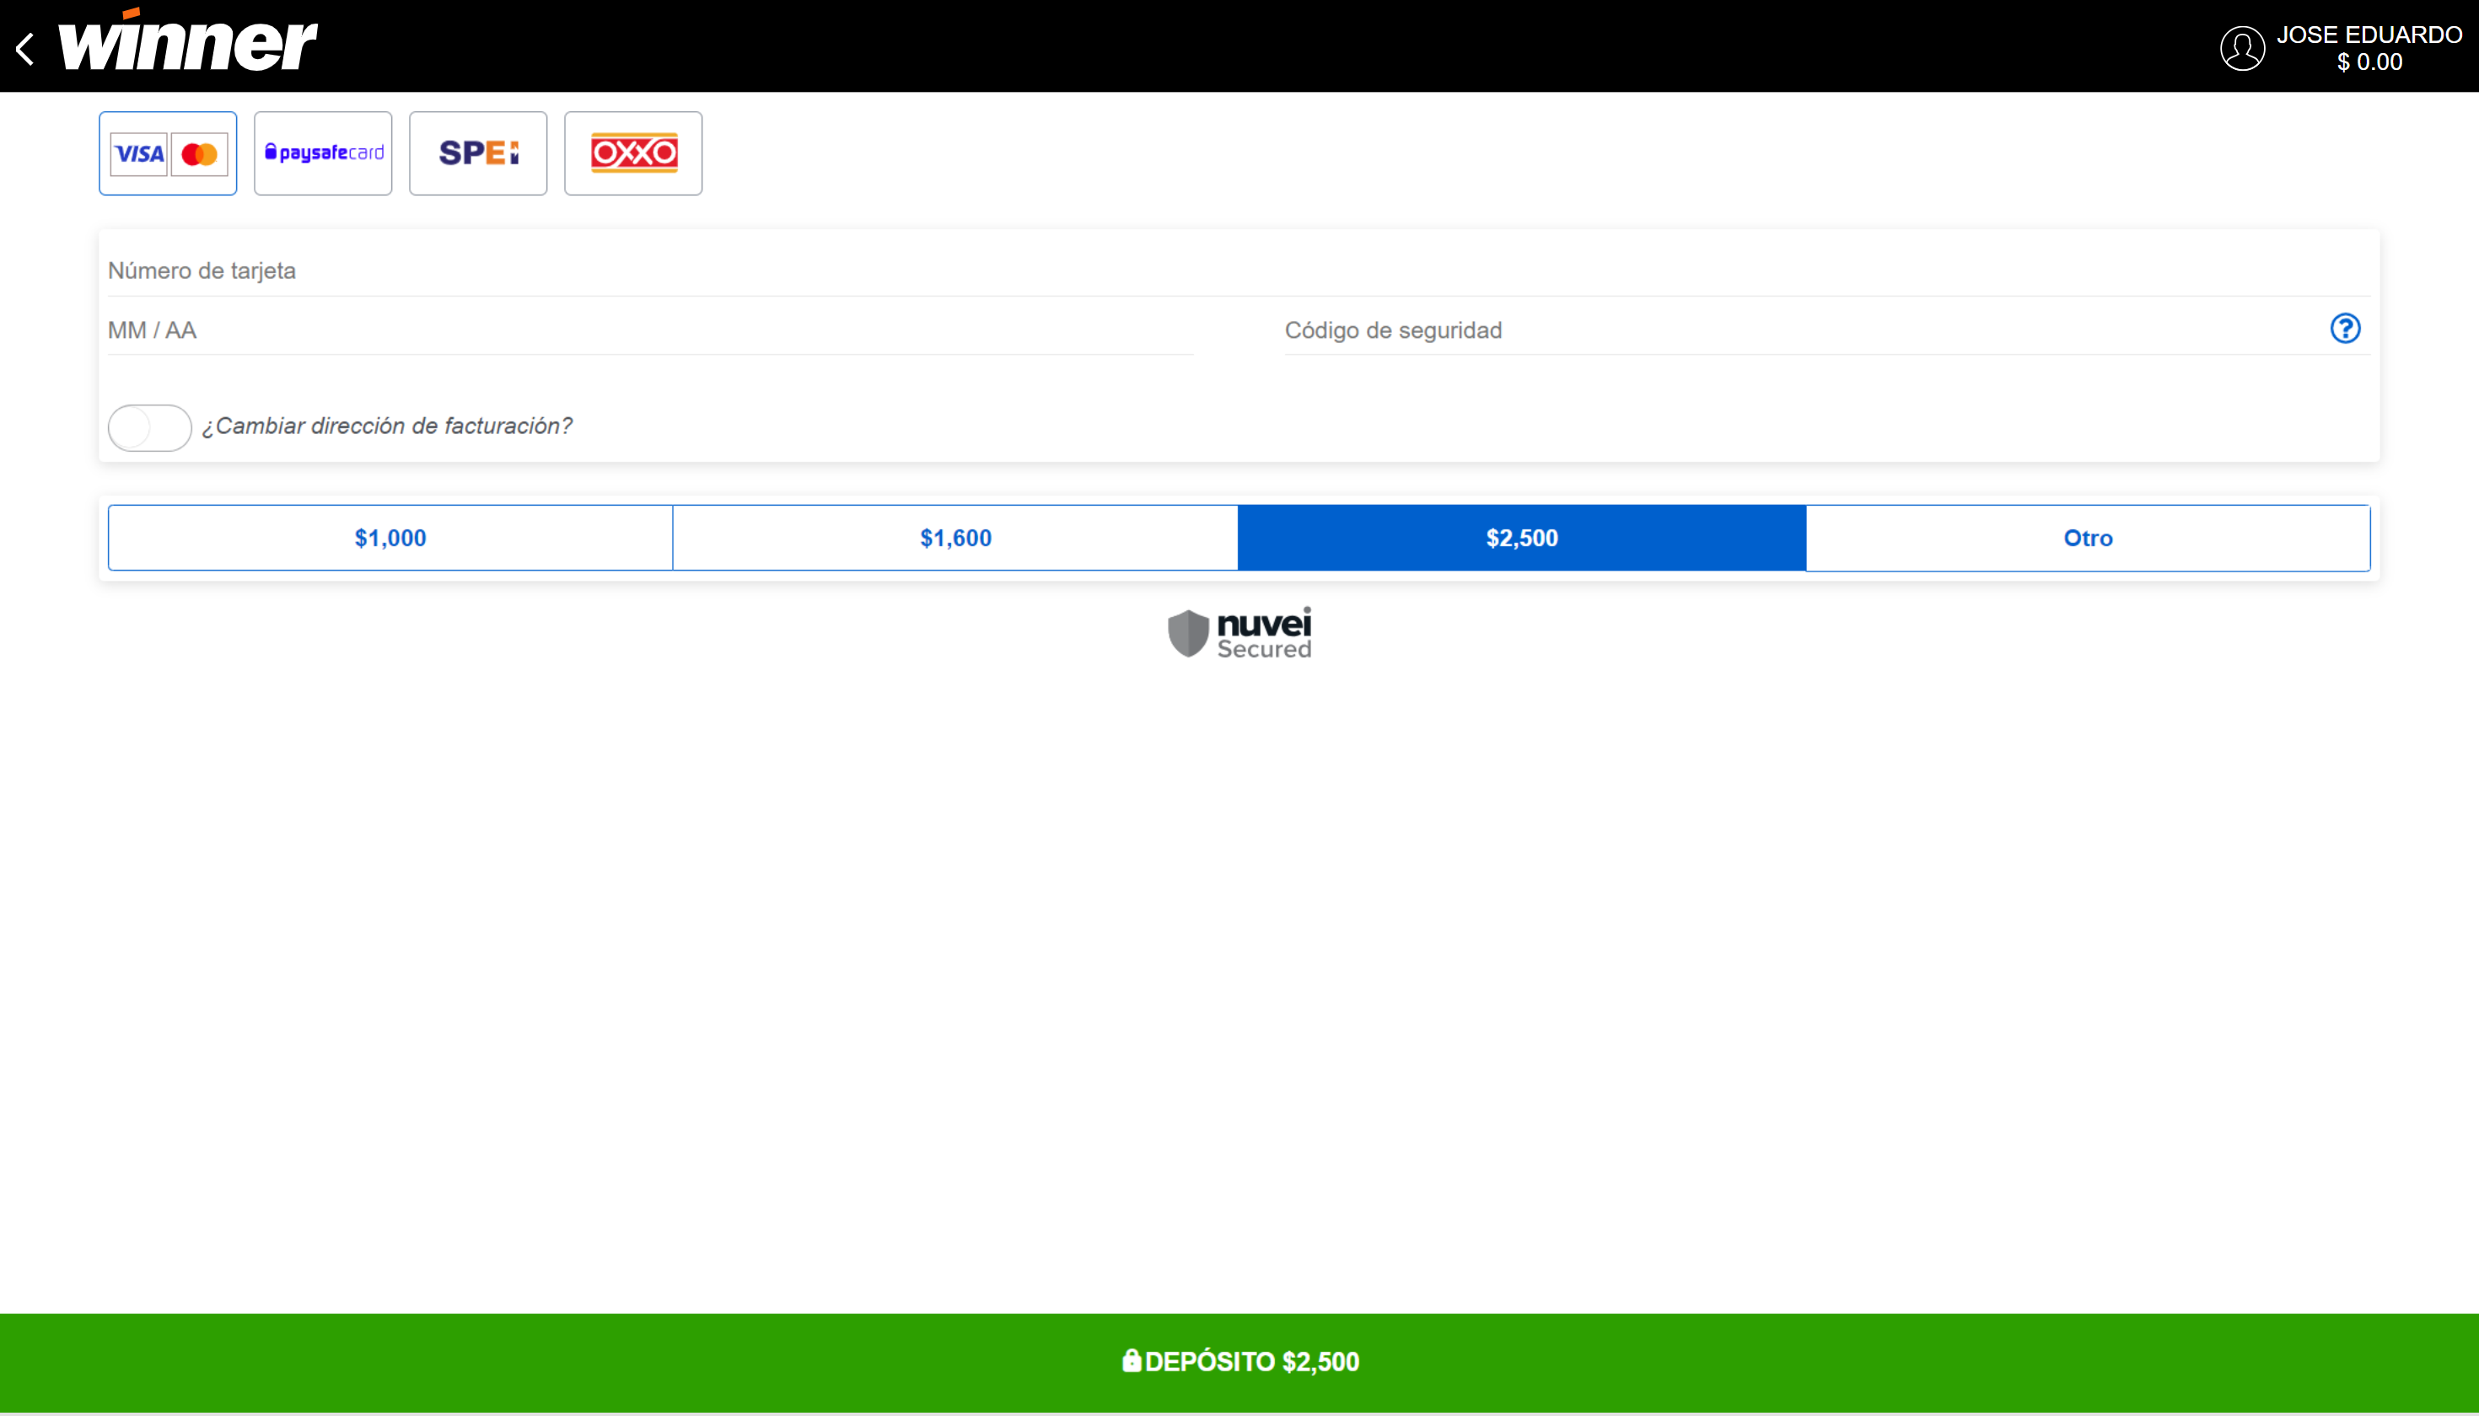Choose the Otro amount option
This screenshot has height=1416, width=2479.
pyautogui.click(x=2088, y=538)
